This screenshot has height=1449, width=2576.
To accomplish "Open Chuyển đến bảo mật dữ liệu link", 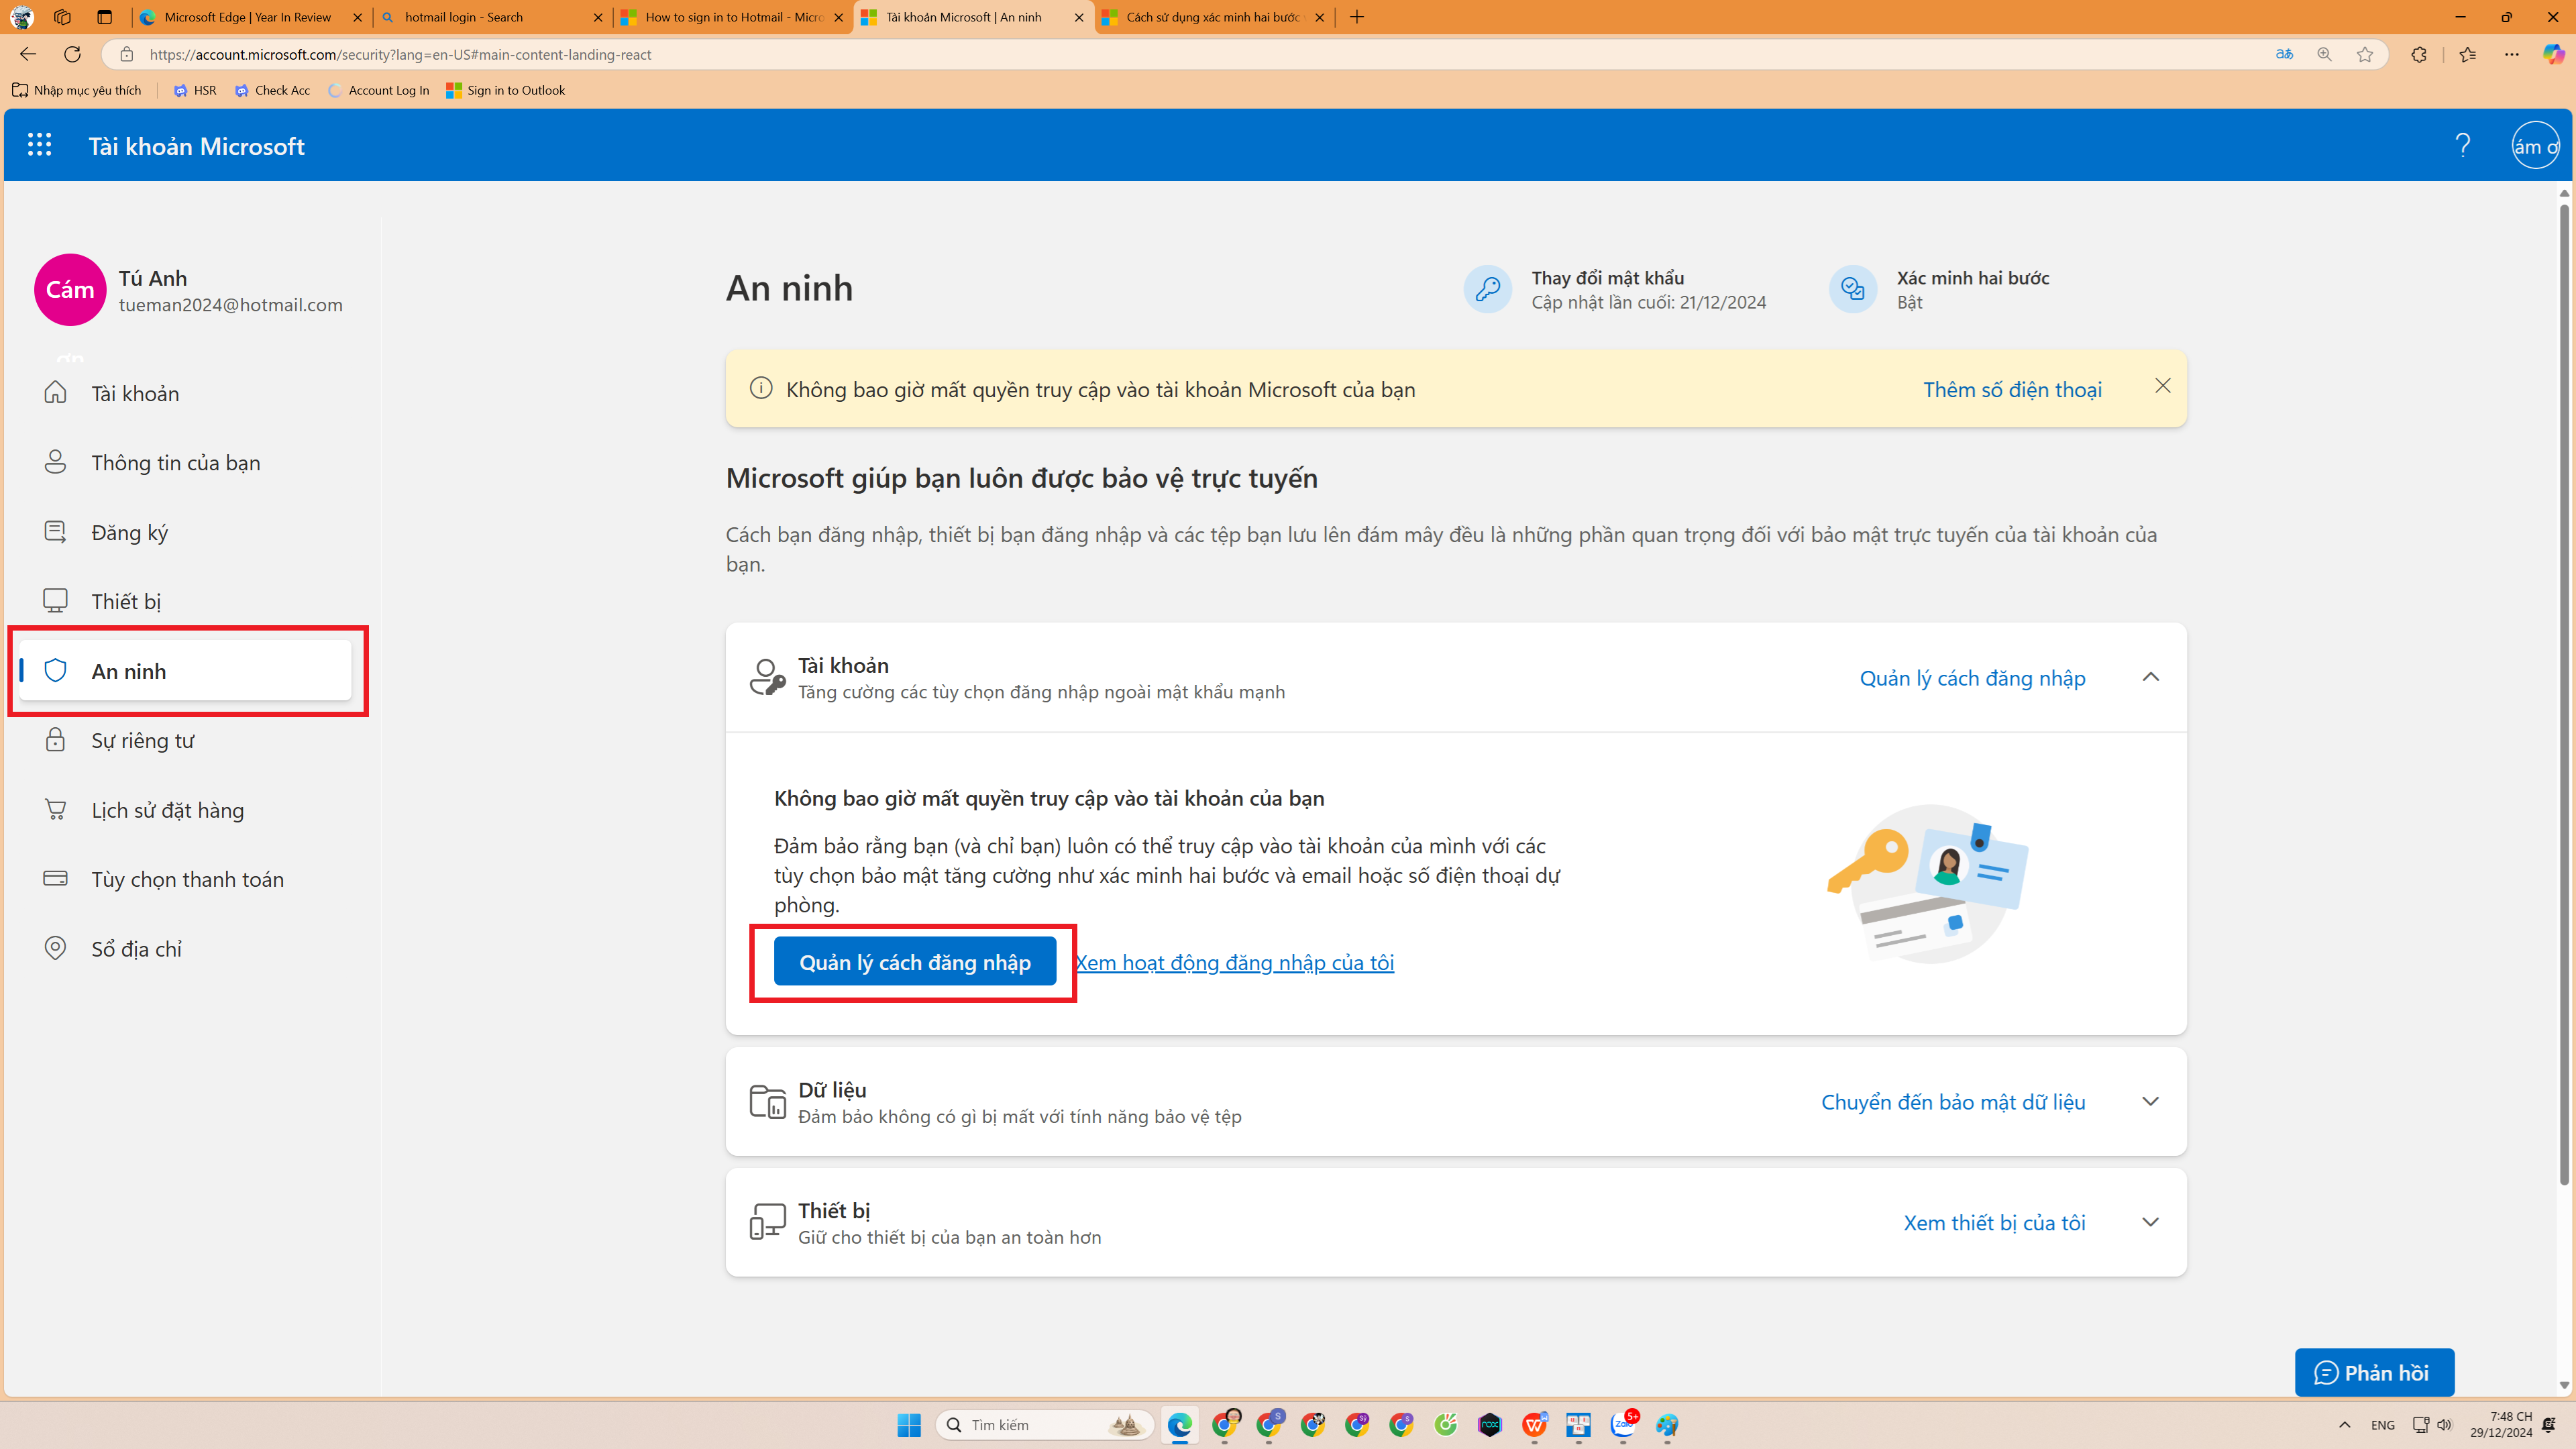I will coord(1953,1102).
